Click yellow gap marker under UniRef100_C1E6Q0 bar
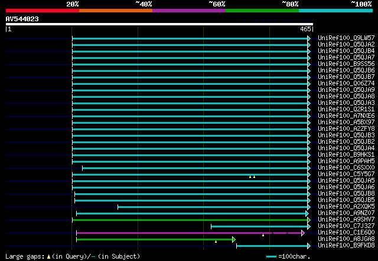The height and width of the screenshot is (261, 378). click(x=263, y=235)
